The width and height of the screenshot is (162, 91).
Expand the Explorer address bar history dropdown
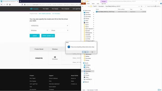click(139, 6)
